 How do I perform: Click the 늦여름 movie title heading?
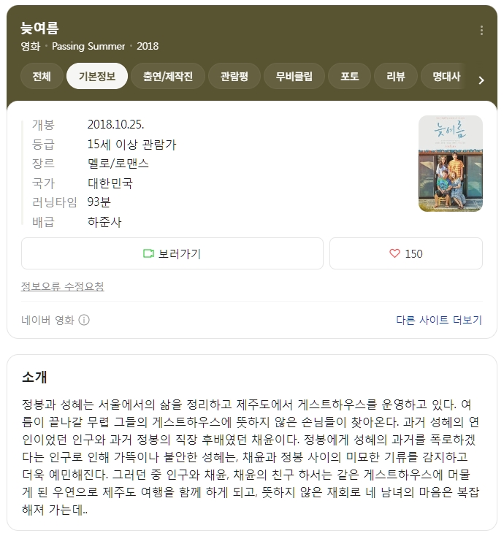point(39,28)
